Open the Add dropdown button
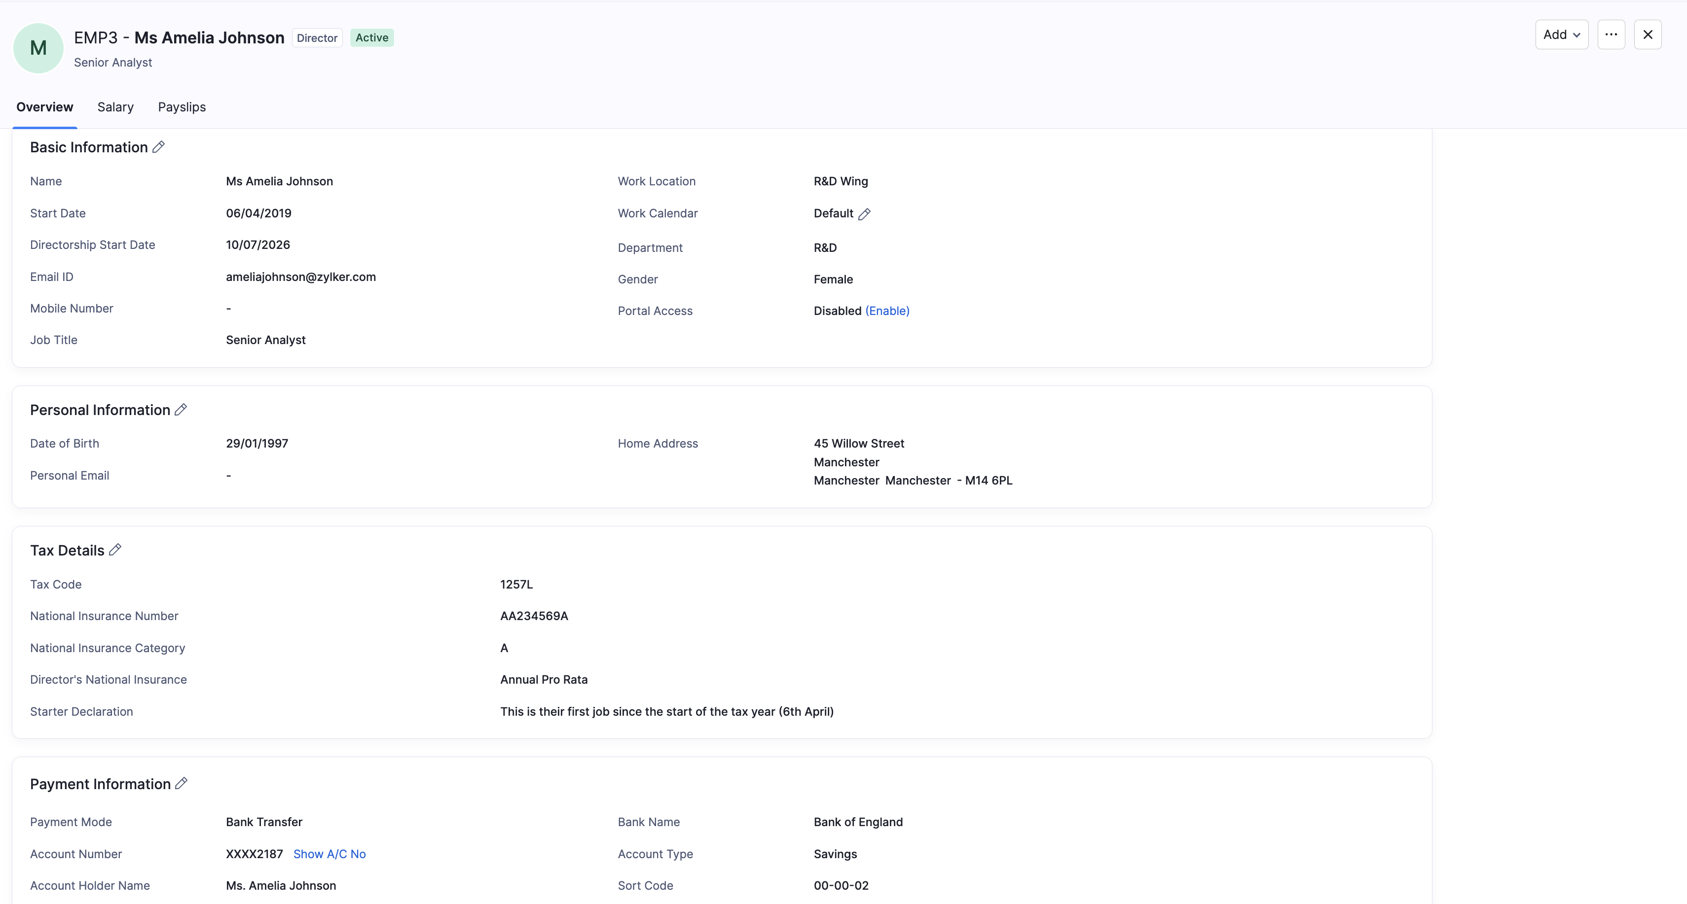 tap(1562, 35)
